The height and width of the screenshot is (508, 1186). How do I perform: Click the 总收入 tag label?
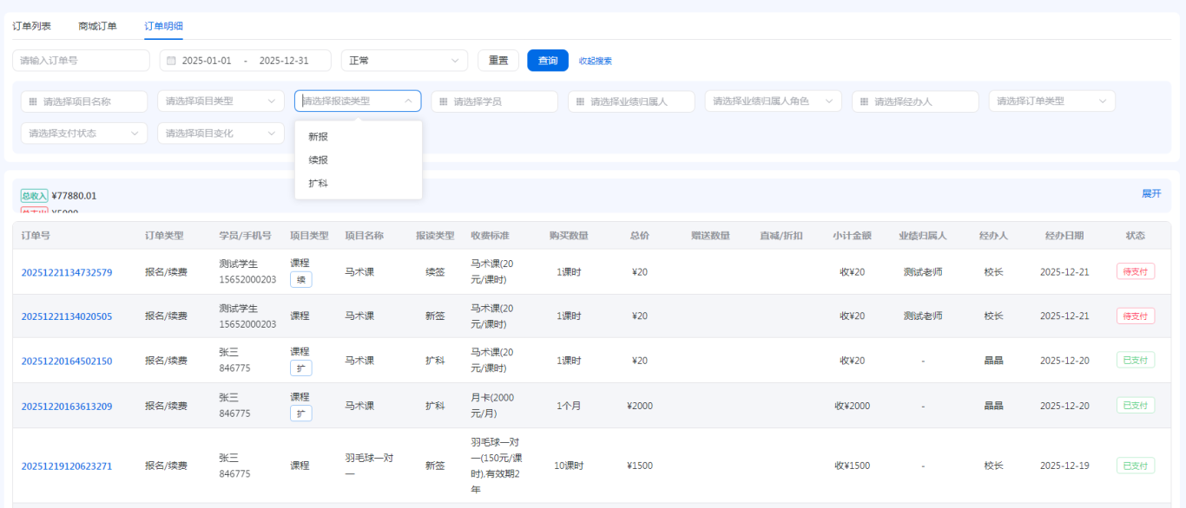35,196
